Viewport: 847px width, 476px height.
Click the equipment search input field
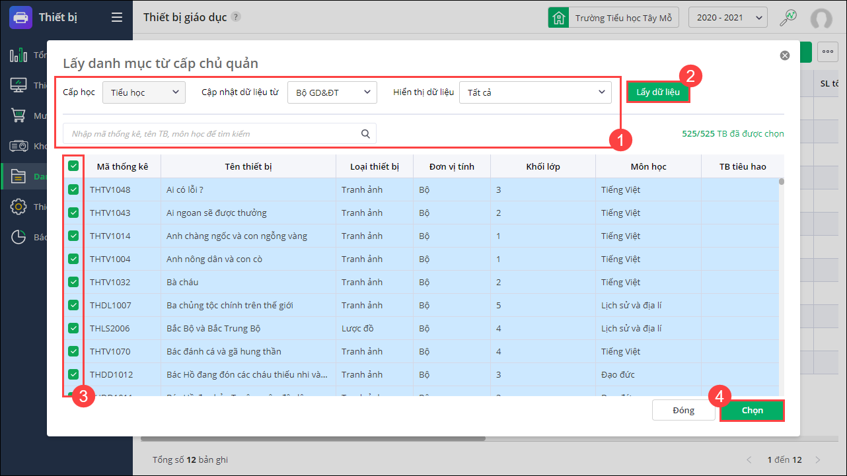(211, 134)
